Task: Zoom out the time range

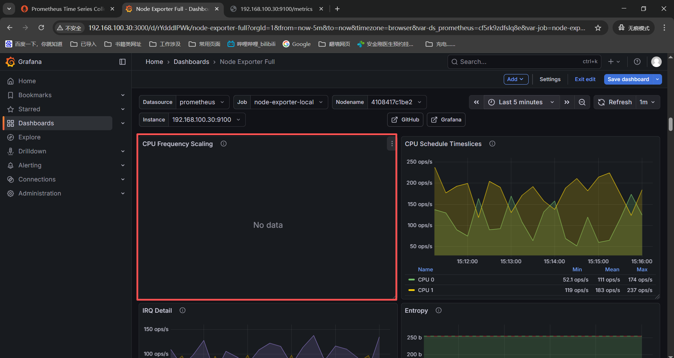Action: [582, 102]
